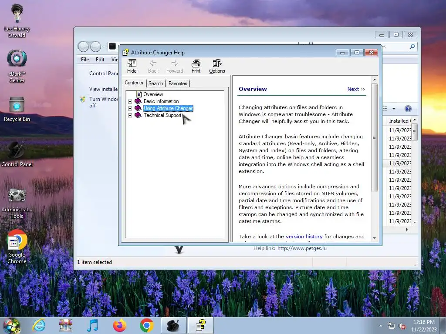The width and height of the screenshot is (446, 334).
Task: Open the view options dropdown arrow near help icon
Action: click(394, 109)
